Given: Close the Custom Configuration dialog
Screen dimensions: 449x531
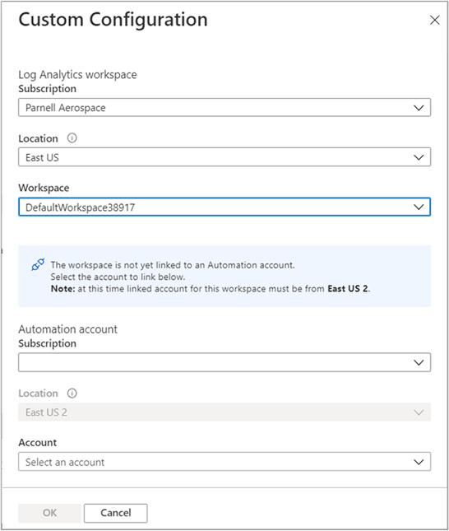Looking at the screenshot, I should (434, 20).
